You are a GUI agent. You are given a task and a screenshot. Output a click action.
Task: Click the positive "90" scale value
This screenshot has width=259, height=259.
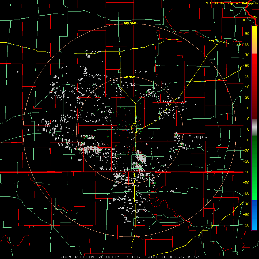click(x=247, y=34)
